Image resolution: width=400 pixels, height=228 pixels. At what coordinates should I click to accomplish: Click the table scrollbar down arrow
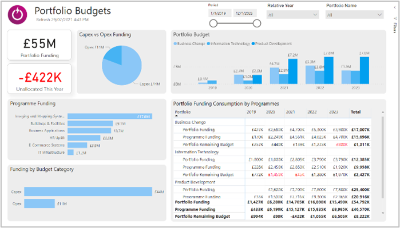pos(382,213)
